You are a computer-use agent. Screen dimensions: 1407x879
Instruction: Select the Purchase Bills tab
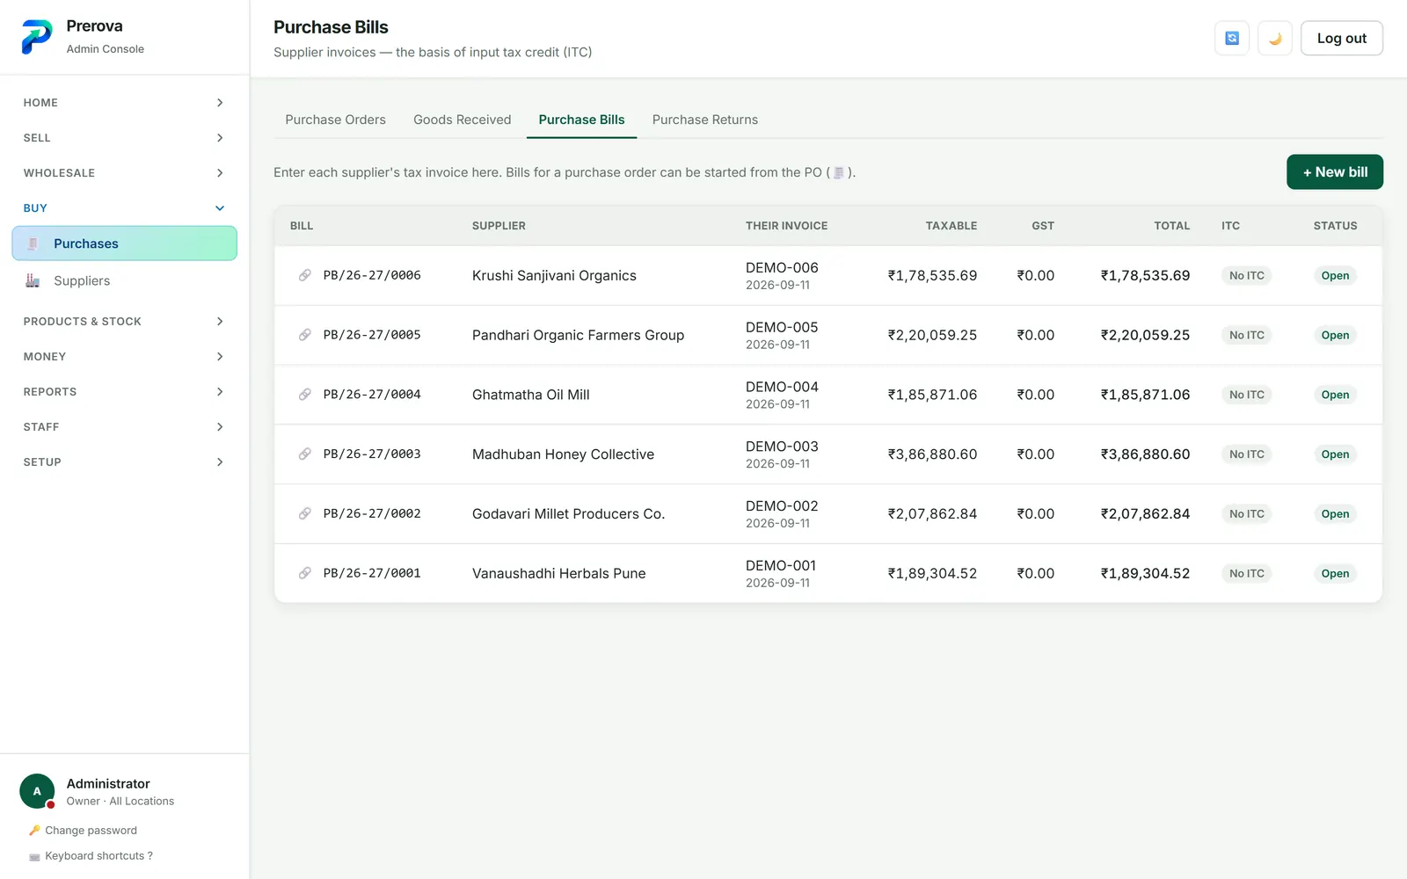pos(581,120)
